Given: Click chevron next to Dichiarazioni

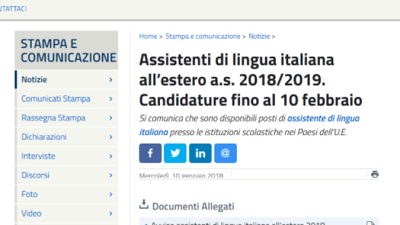Looking at the screenshot, I should coord(111,137).
